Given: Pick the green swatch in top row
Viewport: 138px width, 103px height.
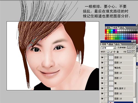Looking at the screenshot, I should coord(110,30).
